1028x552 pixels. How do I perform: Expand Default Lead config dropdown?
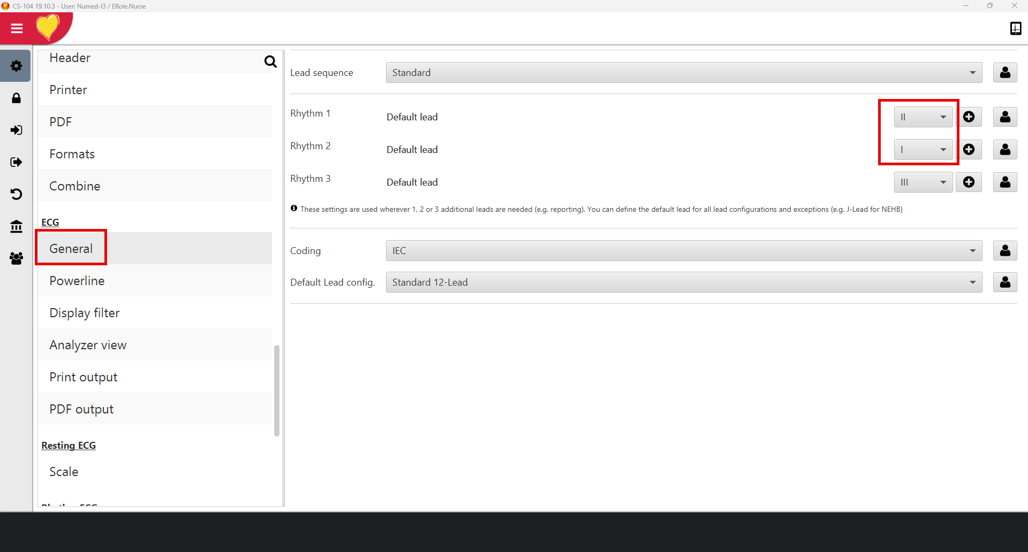(684, 282)
